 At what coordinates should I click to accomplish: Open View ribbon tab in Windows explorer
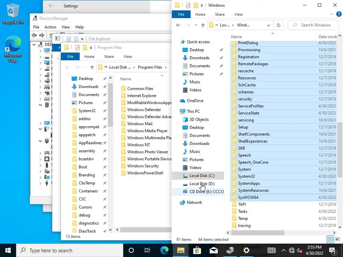tap(238, 14)
